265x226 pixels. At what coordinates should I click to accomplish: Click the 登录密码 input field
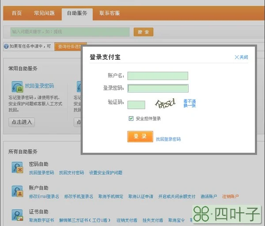(158, 88)
